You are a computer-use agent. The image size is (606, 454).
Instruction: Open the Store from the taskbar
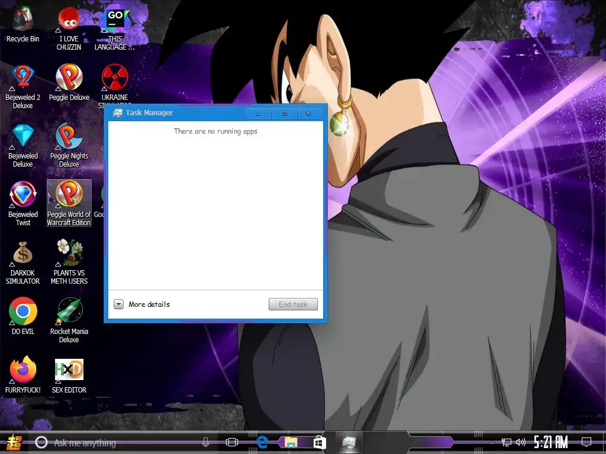(x=319, y=442)
